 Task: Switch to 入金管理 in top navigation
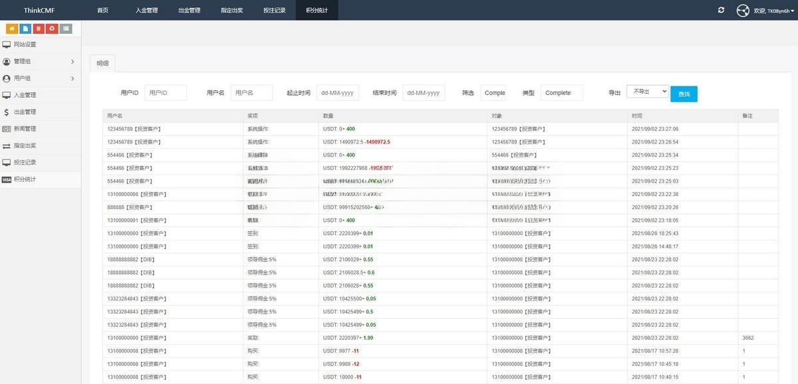click(146, 11)
